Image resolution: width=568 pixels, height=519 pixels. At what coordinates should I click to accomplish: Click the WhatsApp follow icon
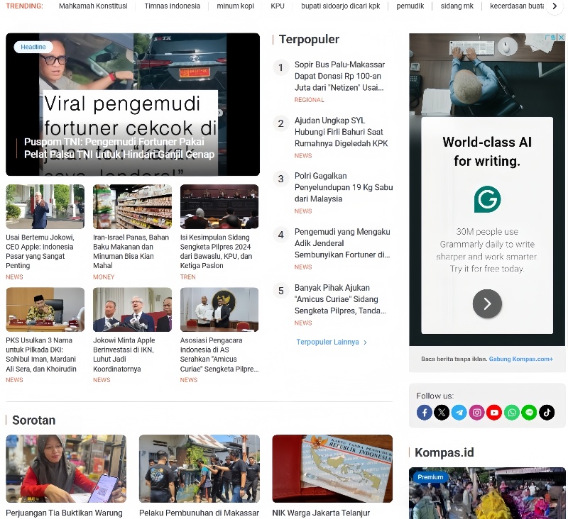point(512,412)
